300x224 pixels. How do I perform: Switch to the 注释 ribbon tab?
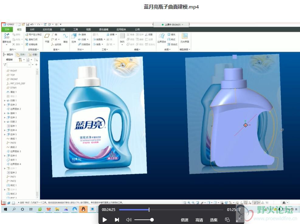pyautogui.click(x=63, y=29)
